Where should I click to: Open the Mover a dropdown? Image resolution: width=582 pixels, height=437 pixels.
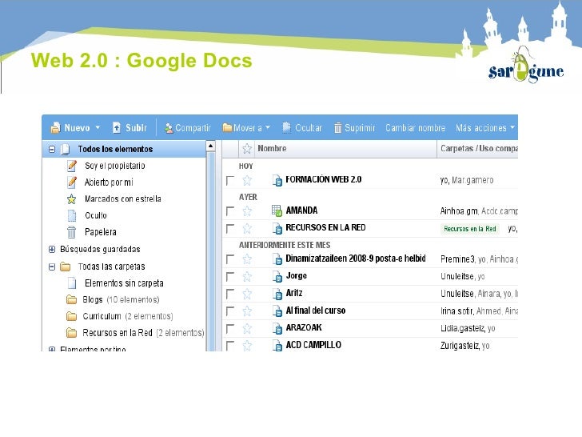pos(246,128)
